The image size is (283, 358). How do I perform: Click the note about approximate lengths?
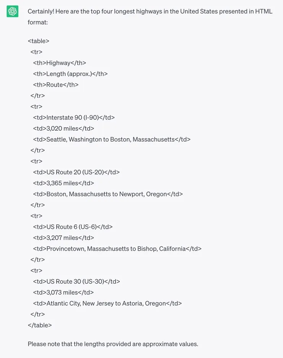pos(113,344)
